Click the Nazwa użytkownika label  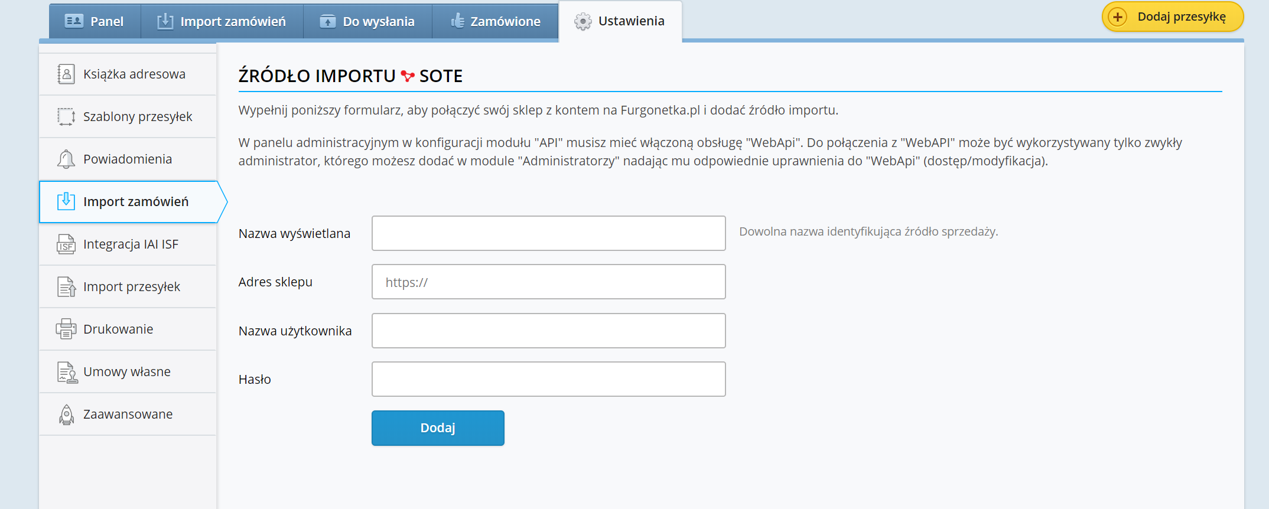click(295, 331)
